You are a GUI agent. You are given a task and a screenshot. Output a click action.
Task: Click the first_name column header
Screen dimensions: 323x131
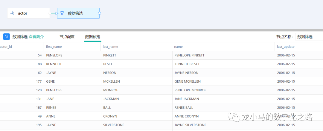coord(54,47)
